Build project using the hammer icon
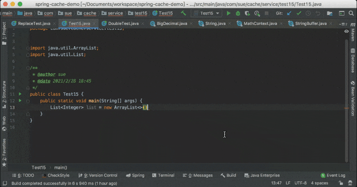Screen dimensions: 357x187 pyautogui.click(x=183, y=13)
